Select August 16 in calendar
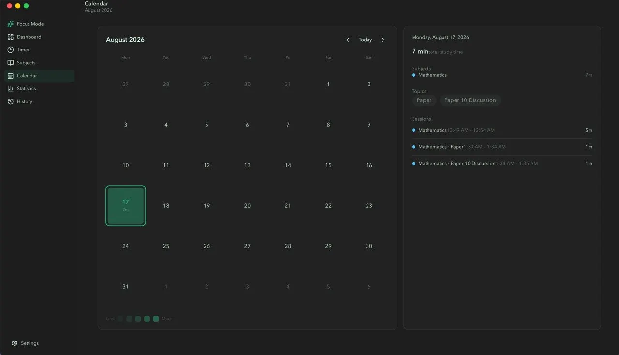The image size is (619, 355). click(369, 165)
